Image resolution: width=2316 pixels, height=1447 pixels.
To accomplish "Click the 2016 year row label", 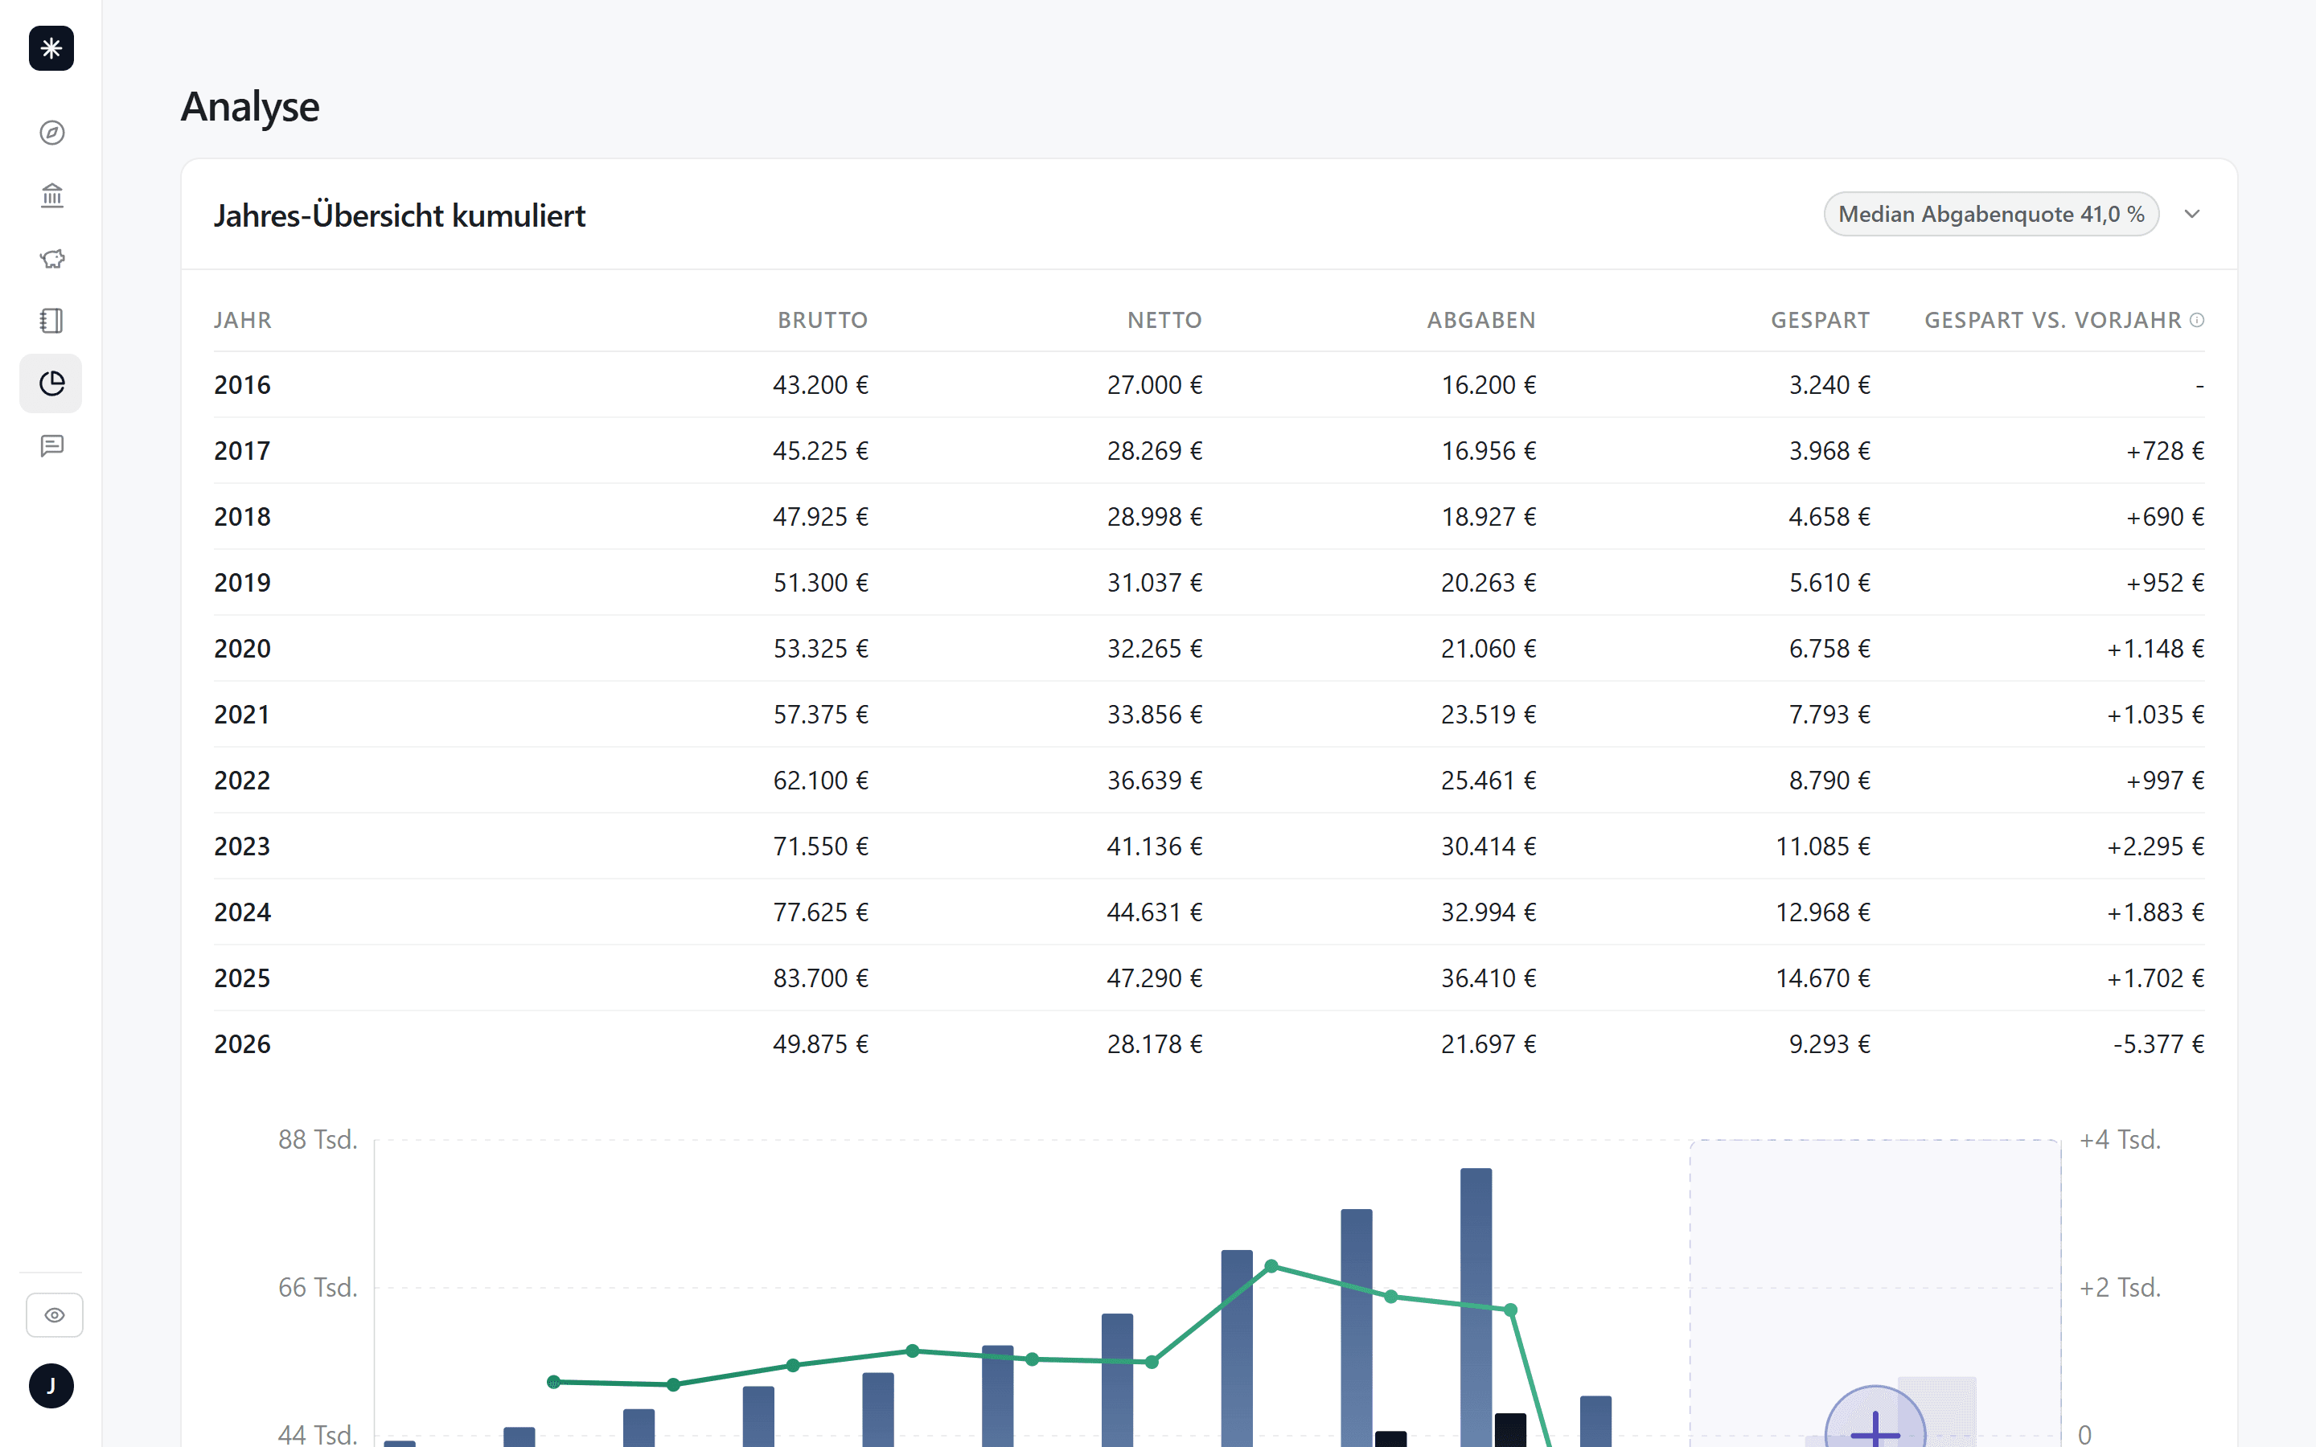I will [x=243, y=386].
